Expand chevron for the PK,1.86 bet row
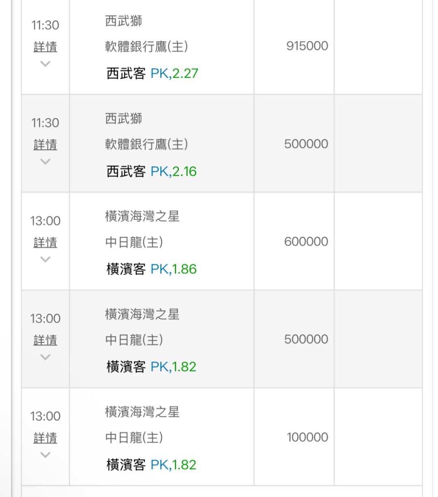The width and height of the screenshot is (438, 497). coord(45,259)
